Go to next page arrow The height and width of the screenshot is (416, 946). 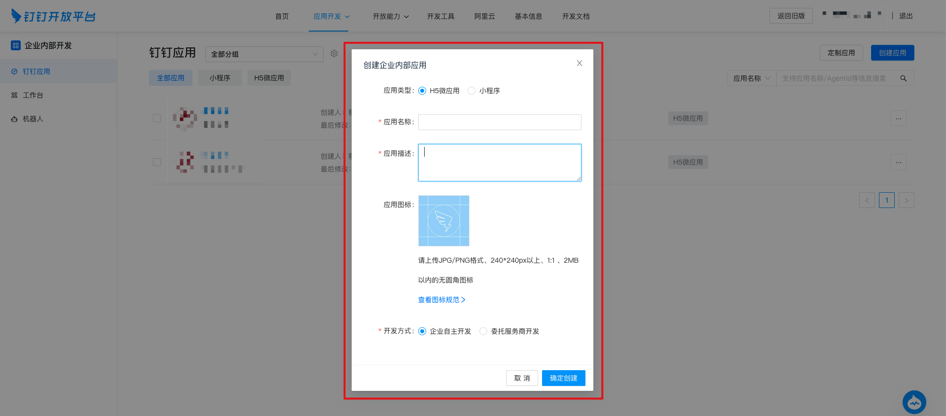tap(907, 200)
